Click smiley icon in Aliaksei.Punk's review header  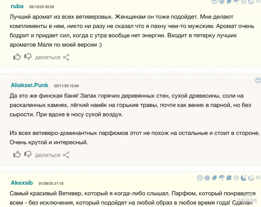click(258, 80)
